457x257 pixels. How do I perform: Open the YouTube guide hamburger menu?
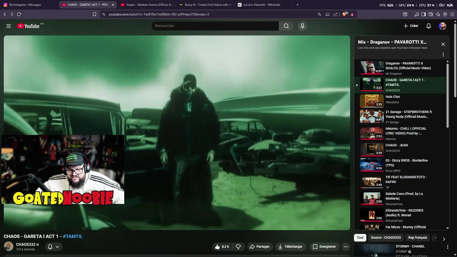tap(9, 26)
